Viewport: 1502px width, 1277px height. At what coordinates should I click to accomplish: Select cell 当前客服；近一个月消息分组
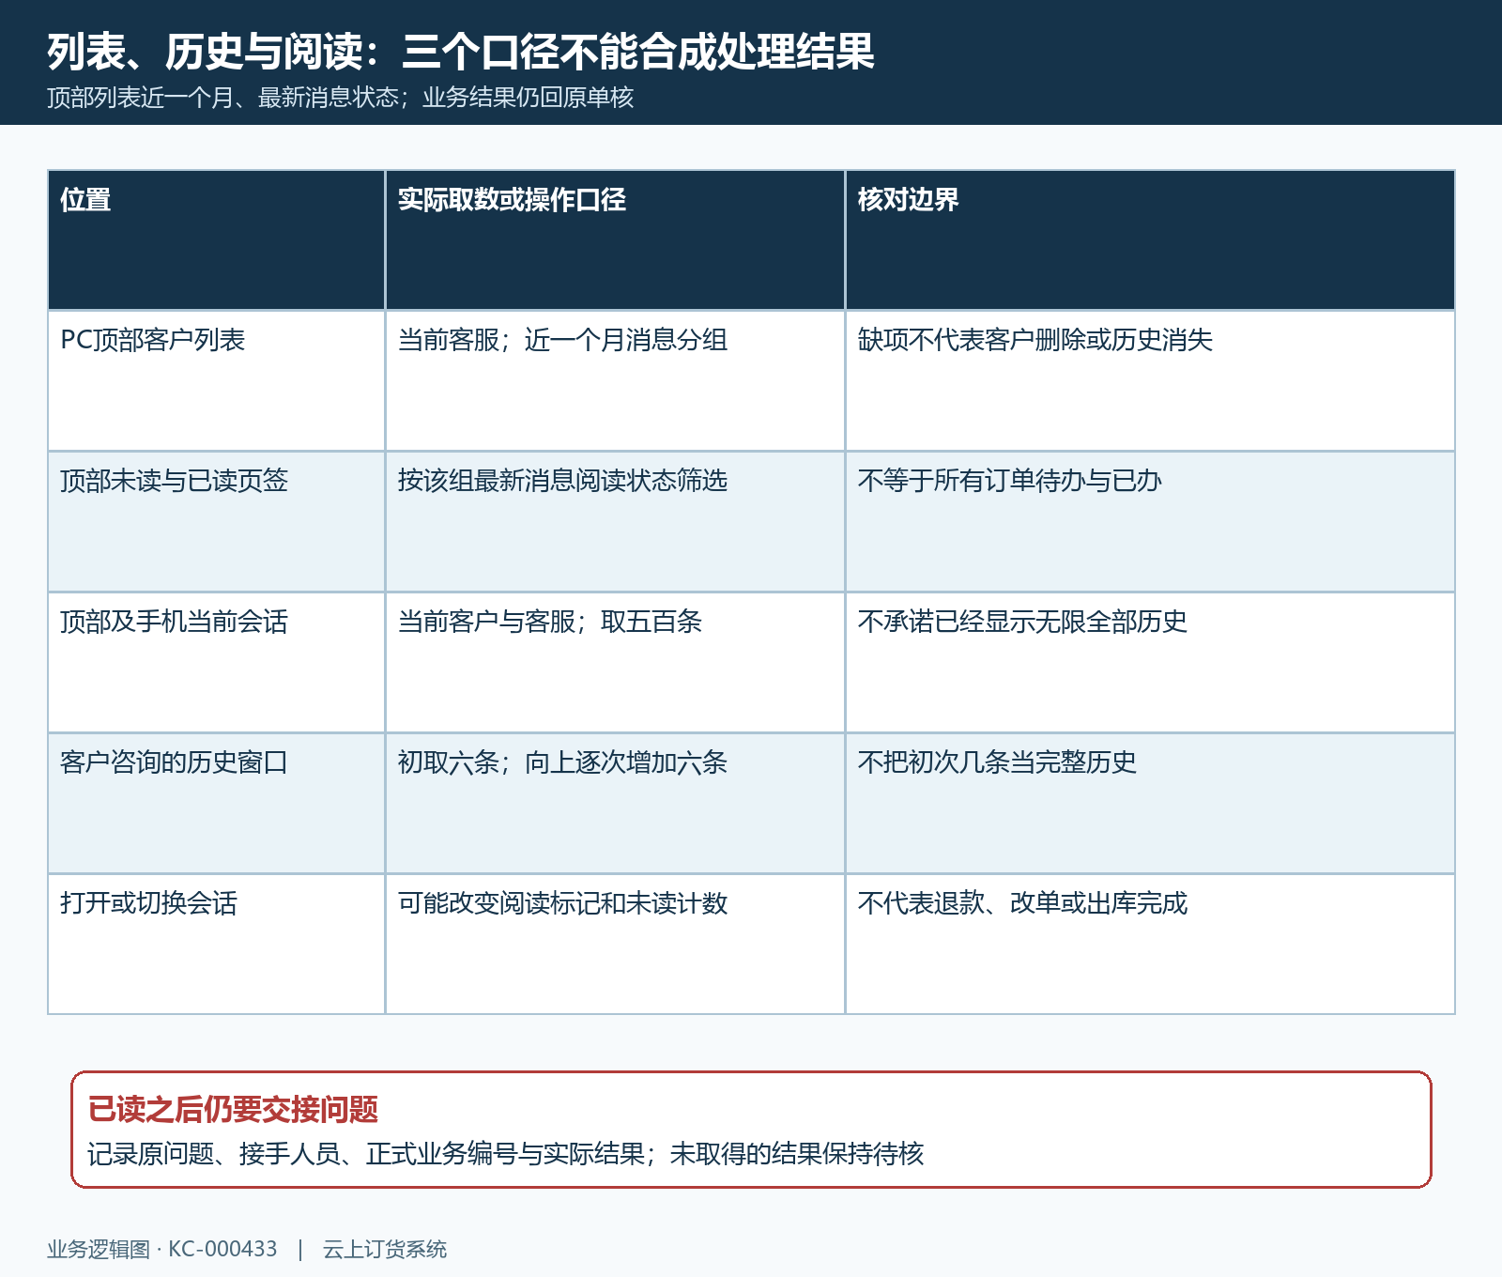pos(615,381)
